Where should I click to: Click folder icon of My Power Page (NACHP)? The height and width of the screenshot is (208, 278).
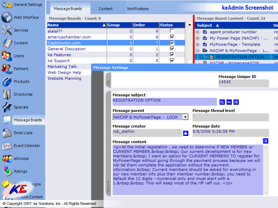(x=205, y=38)
